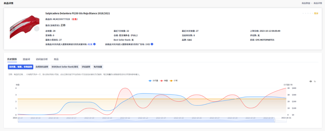325x131 pixels.
Task: Click the star rating display
Action: [308, 13]
